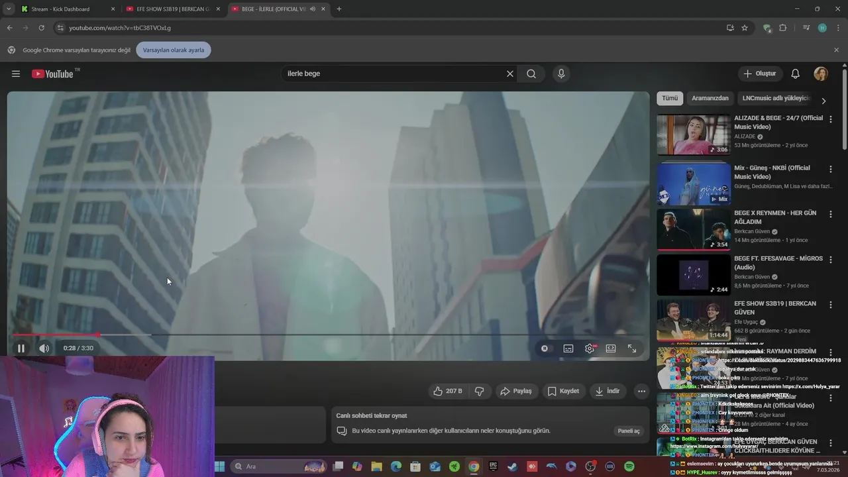Run search with magnifier button
The width and height of the screenshot is (848, 477).
[531, 74]
